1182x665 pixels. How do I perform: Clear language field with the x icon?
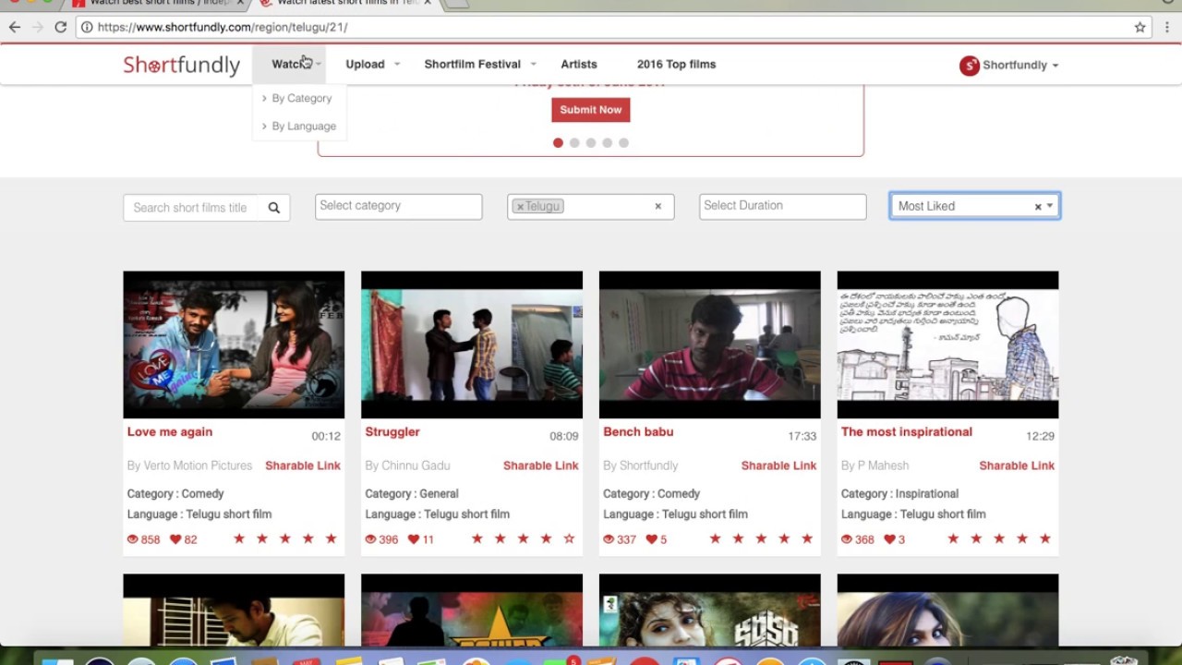pyautogui.click(x=658, y=207)
